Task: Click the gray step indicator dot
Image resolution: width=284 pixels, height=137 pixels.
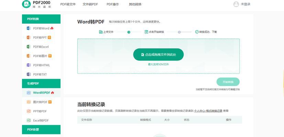Action: [x=179, y=32]
